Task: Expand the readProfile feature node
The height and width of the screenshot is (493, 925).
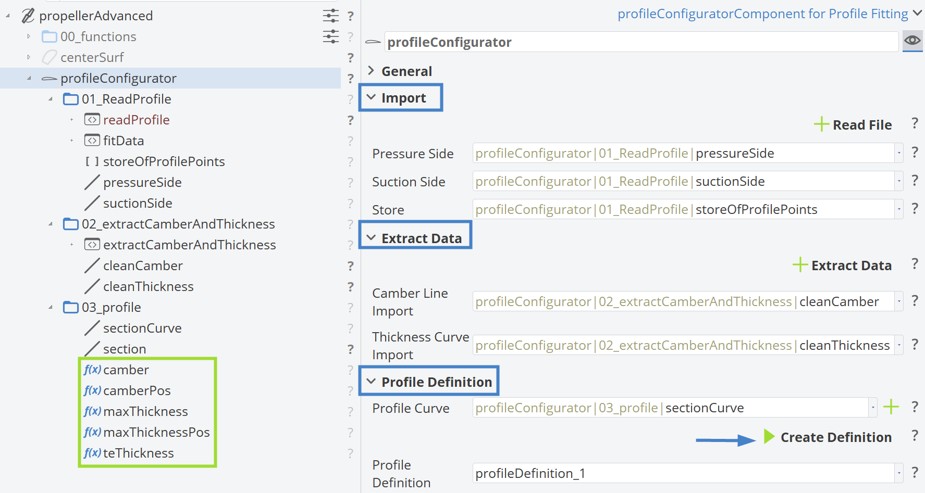Action: (x=72, y=120)
